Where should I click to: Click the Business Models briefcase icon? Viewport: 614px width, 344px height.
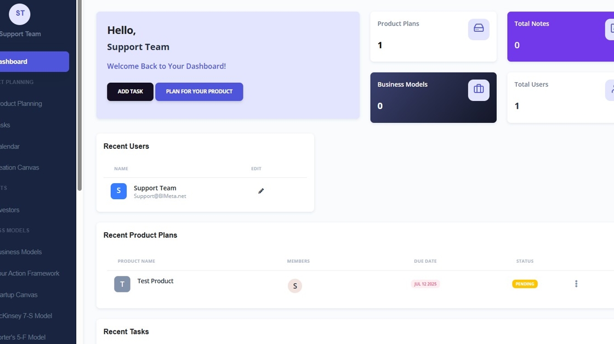pyautogui.click(x=479, y=90)
